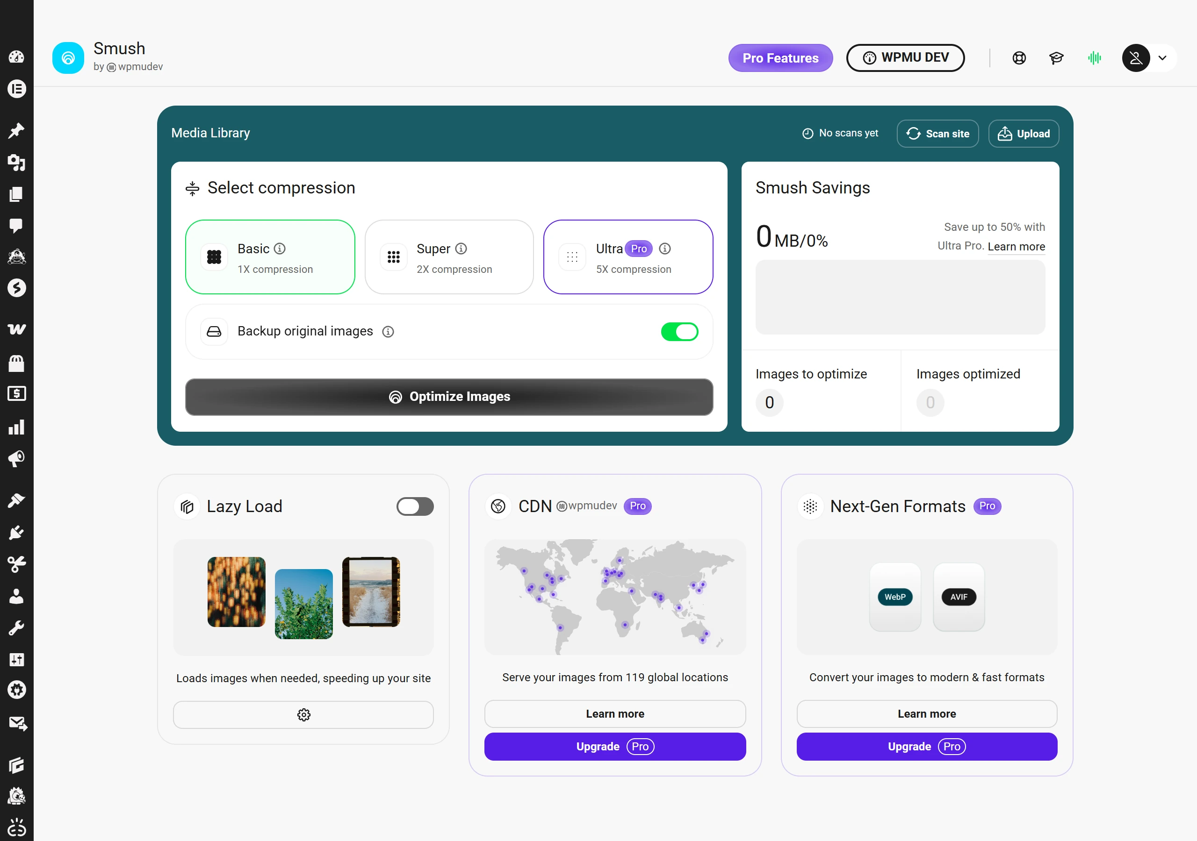This screenshot has height=841, width=1197.
Task: Click the broken link sparkle sidebar icon
Action: point(17,827)
